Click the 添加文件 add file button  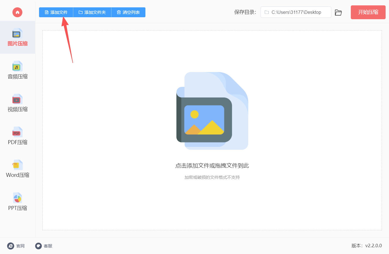tap(56, 12)
